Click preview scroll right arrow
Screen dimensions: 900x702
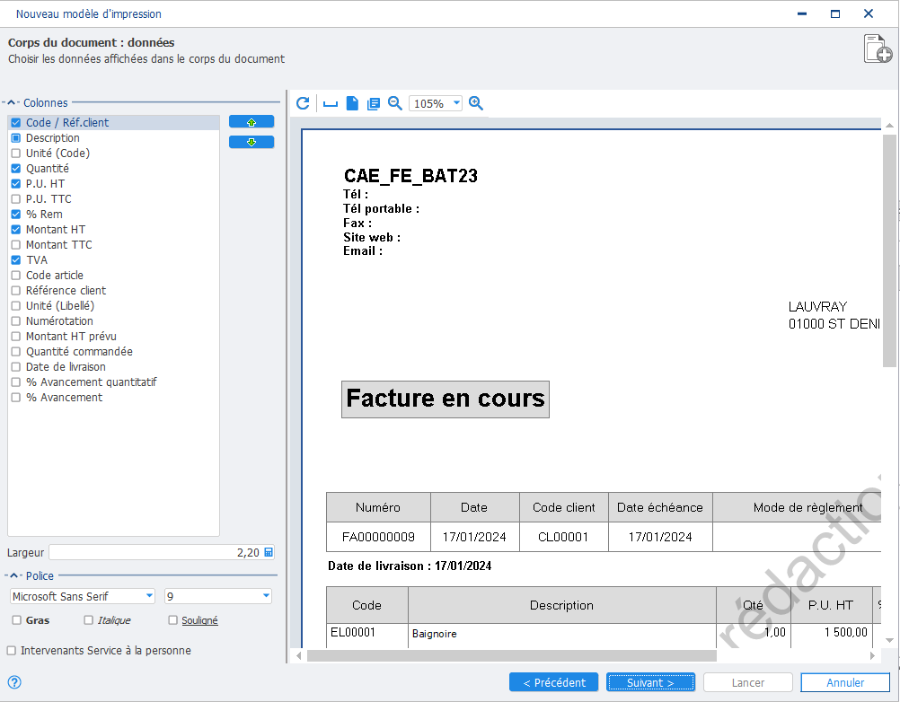click(872, 655)
